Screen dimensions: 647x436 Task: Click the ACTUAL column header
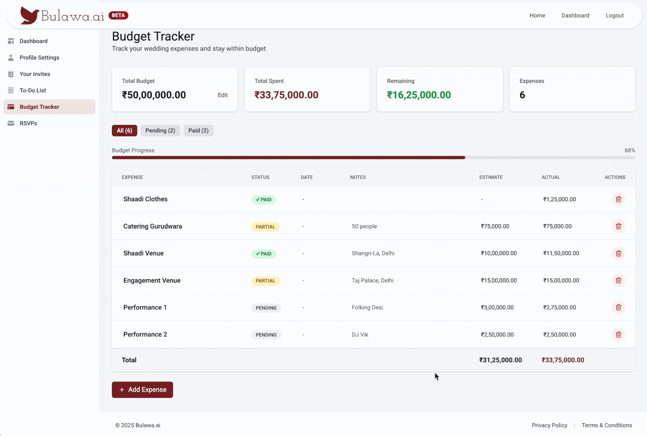coord(551,177)
